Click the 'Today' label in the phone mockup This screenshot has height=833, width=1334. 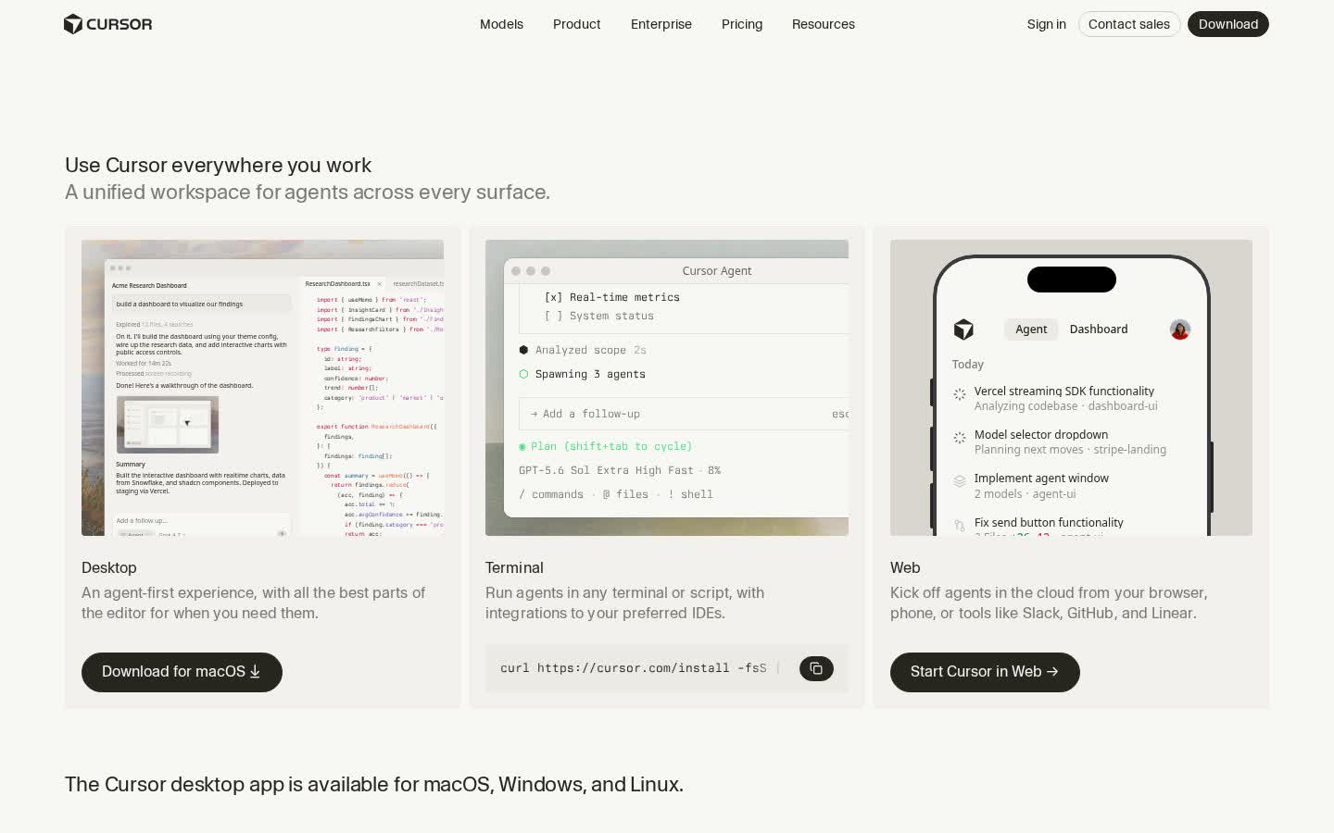coord(968,365)
